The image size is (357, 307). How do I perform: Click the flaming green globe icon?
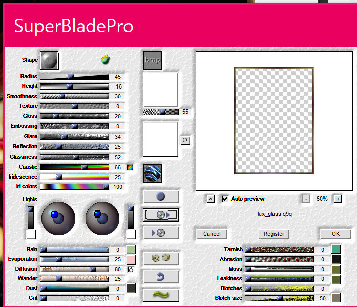pos(106,60)
